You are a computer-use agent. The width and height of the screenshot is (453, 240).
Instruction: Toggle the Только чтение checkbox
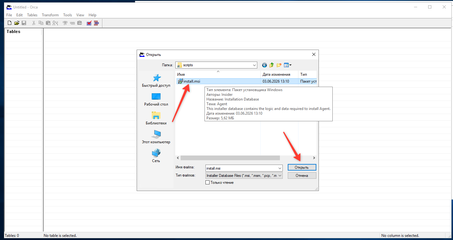pos(207,183)
